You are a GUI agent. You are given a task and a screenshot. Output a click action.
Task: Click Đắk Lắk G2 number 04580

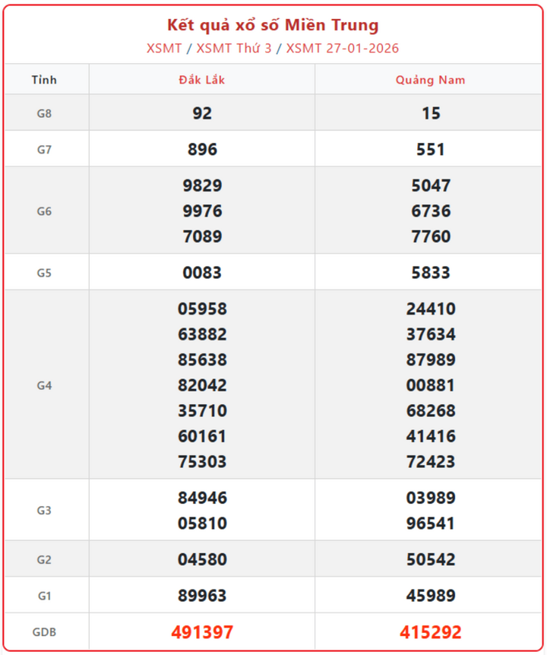pyautogui.click(x=202, y=560)
